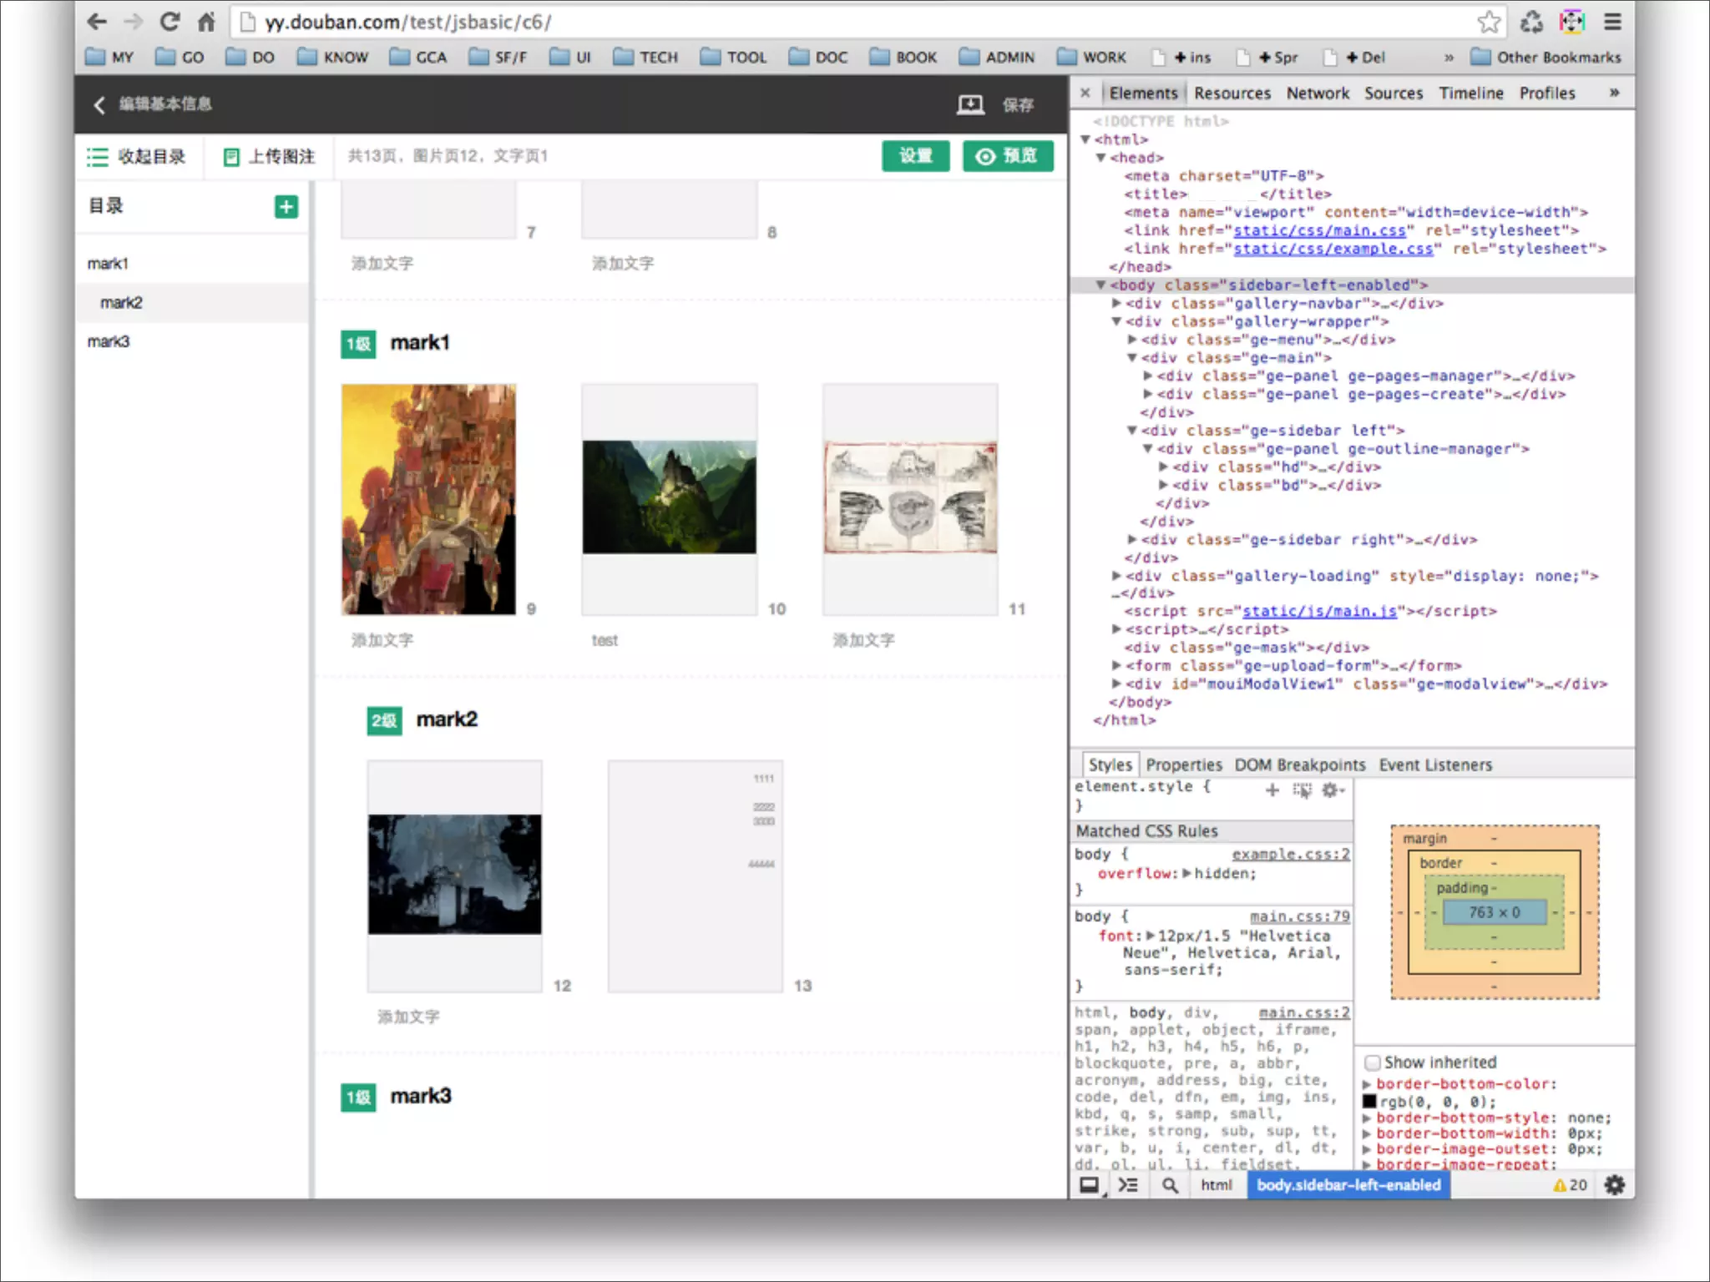Expand the ge-upload-form form node
Screen dimensions: 1710x1282
tap(1116, 665)
